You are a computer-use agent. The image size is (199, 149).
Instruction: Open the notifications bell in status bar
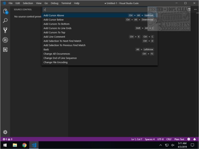(x=195, y=139)
